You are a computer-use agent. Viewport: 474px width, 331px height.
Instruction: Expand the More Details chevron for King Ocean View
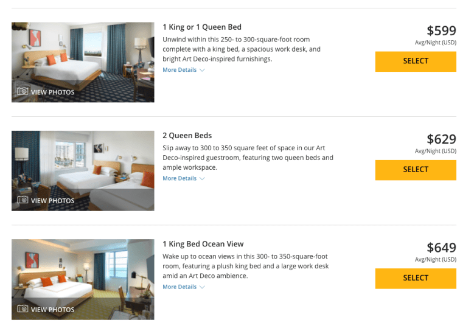[x=203, y=287]
